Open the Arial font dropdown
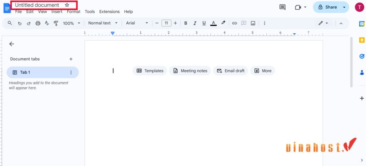This screenshot has width=366, height=166. tap(137, 23)
